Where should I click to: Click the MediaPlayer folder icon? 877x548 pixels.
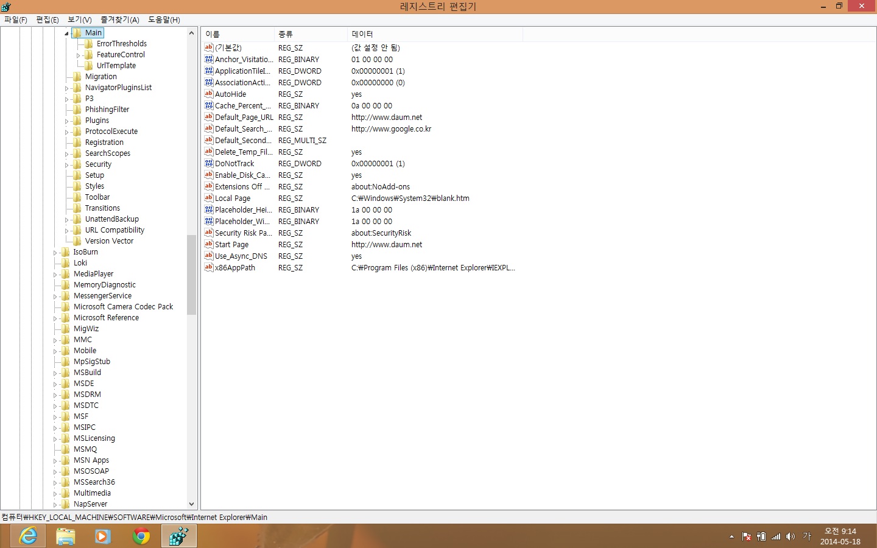pyautogui.click(x=65, y=274)
